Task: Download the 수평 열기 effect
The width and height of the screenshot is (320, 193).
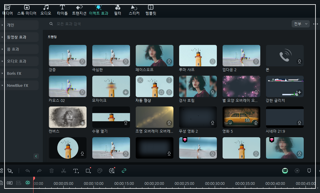Action: coord(126,123)
